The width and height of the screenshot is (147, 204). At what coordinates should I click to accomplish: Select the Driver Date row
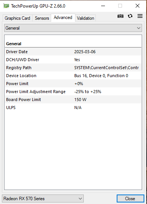[x=73, y=52]
